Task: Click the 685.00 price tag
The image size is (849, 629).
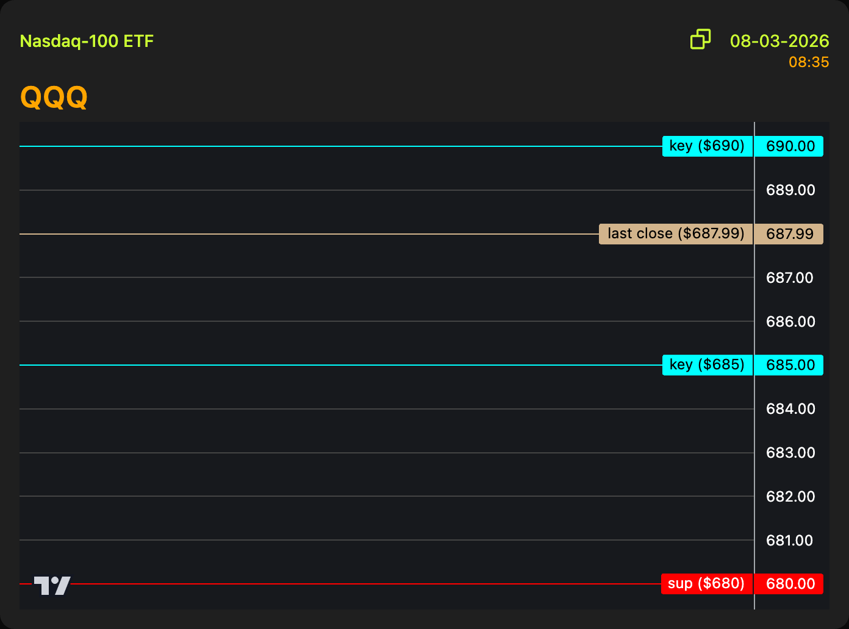Action: [789, 365]
